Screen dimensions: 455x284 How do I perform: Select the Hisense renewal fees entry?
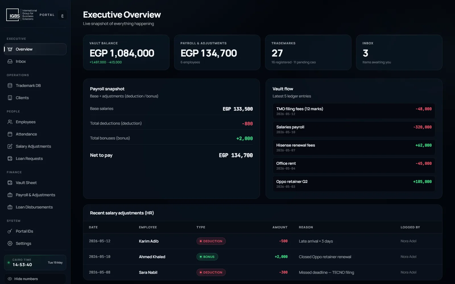click(x=354, y=147)
